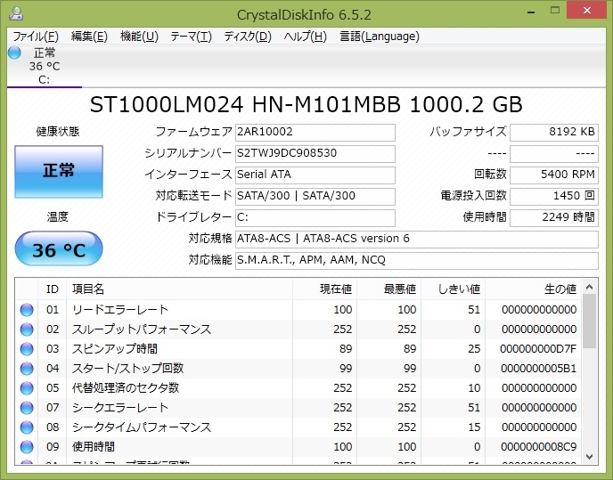The image size is (613, 480).
Task: Click raw value 0000000005B1
Action: pyautogui.click(x=539, y=368)
